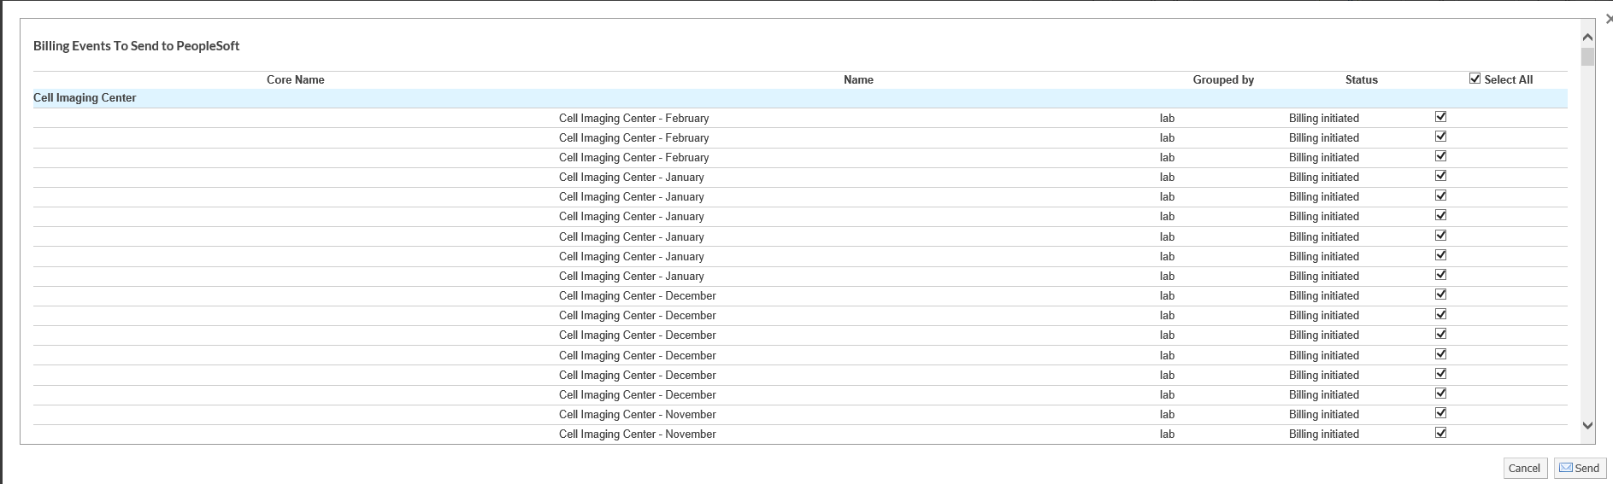Click the Status column header

(1361, 79)
